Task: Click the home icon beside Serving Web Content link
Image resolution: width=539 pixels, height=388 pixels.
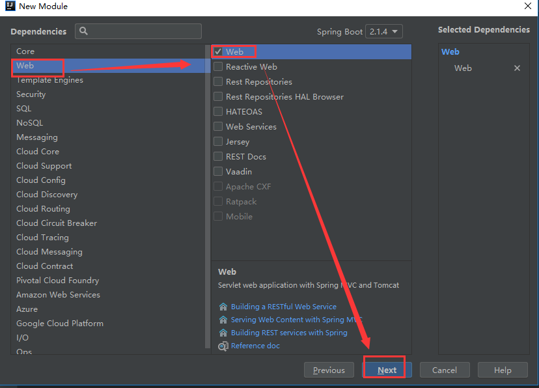Action: click(223, 320)
